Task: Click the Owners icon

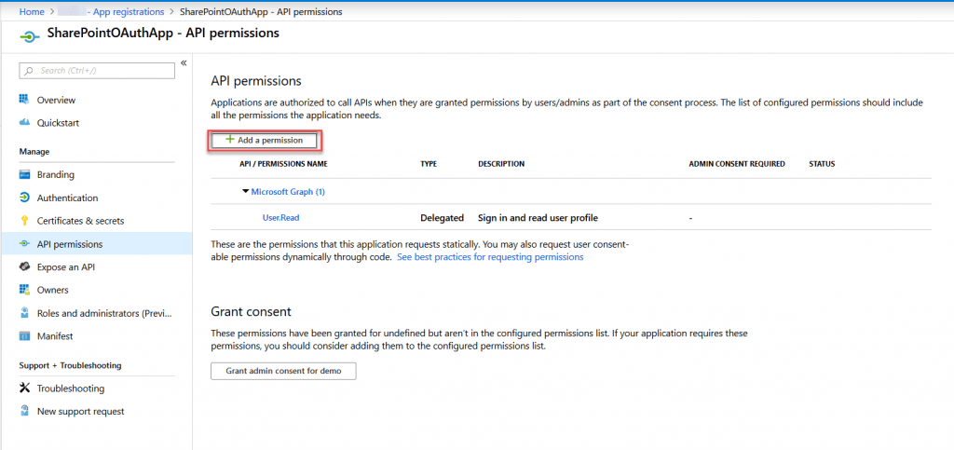Action: pyautogui.click(x=24, y=290)
